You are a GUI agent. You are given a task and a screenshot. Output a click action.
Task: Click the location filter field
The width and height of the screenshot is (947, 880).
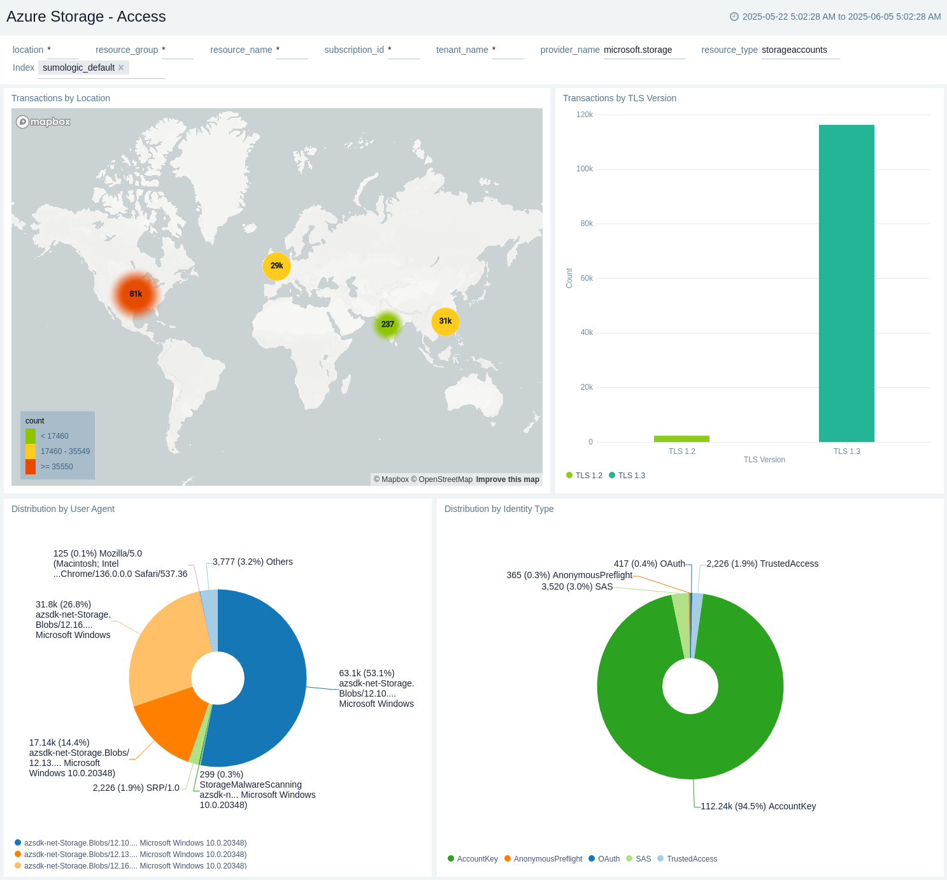click(63, 50)
